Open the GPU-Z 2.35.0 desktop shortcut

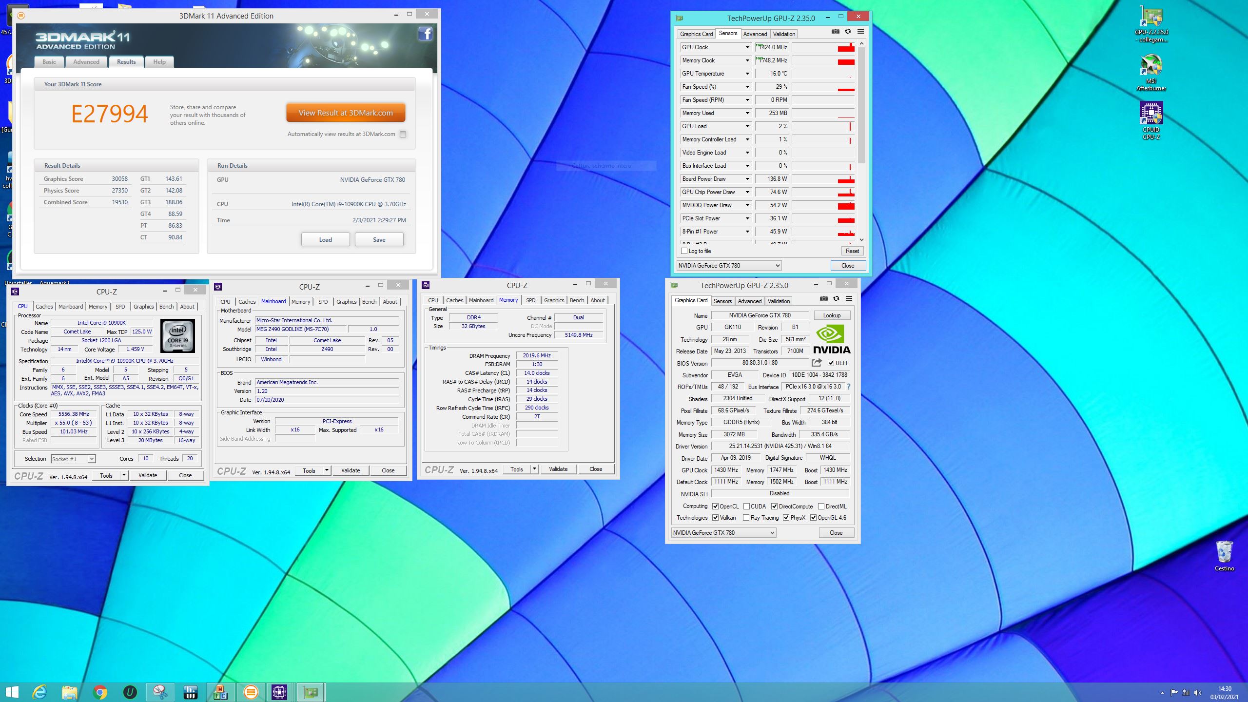[1151, 24]
